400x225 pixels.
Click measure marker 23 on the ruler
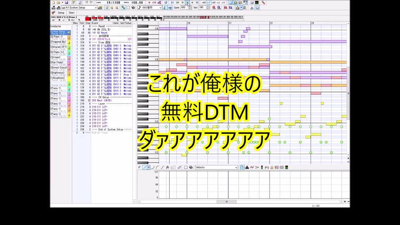[312, 23]
